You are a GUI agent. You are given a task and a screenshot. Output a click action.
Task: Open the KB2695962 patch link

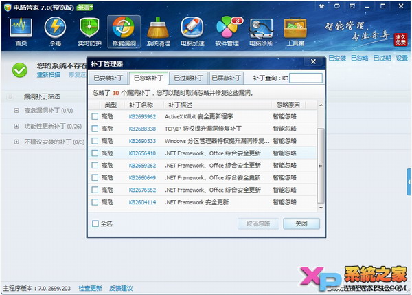tap(142, 117)
